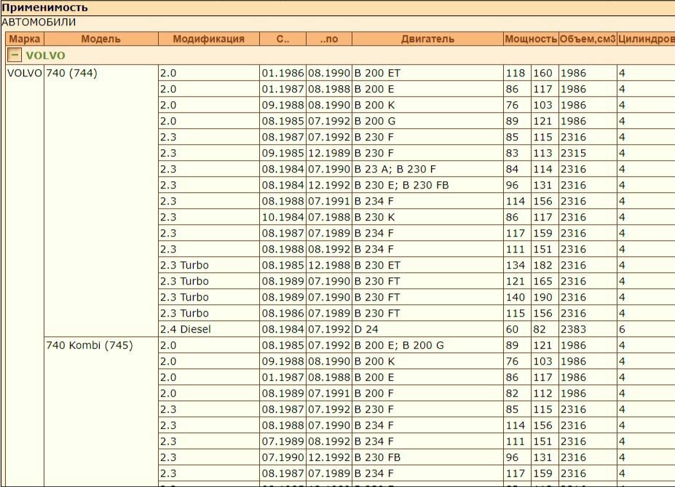Click end date 12.1989
675x487 pixels.
(x=329, y=153)
